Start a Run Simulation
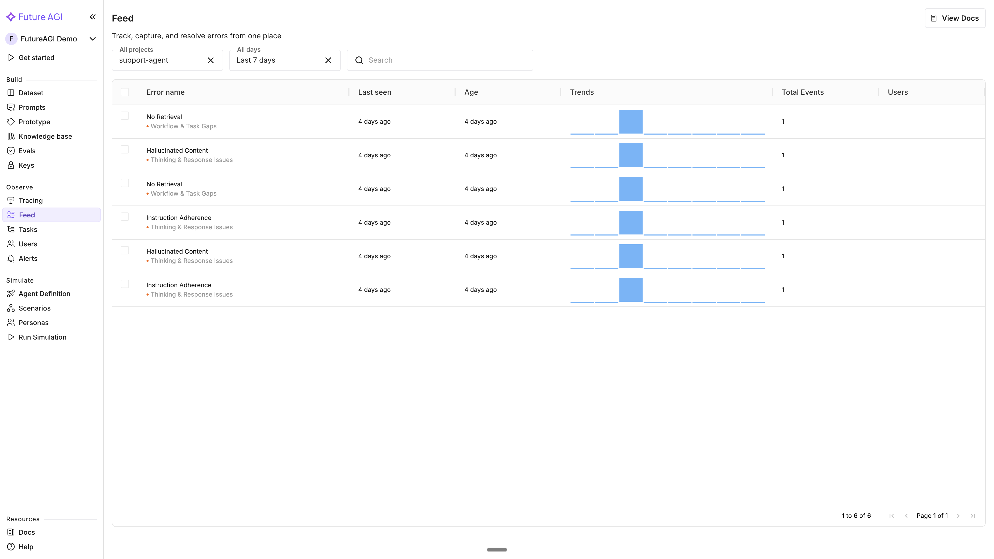The width and height of the screenshot is (994, 559). click(42, 337)
